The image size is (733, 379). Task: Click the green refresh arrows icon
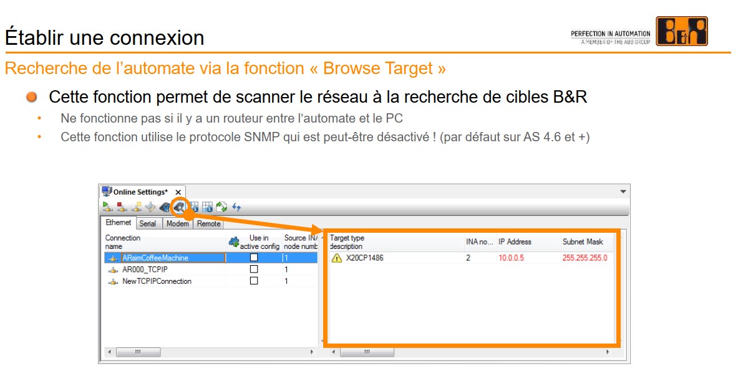pos(221,207)
